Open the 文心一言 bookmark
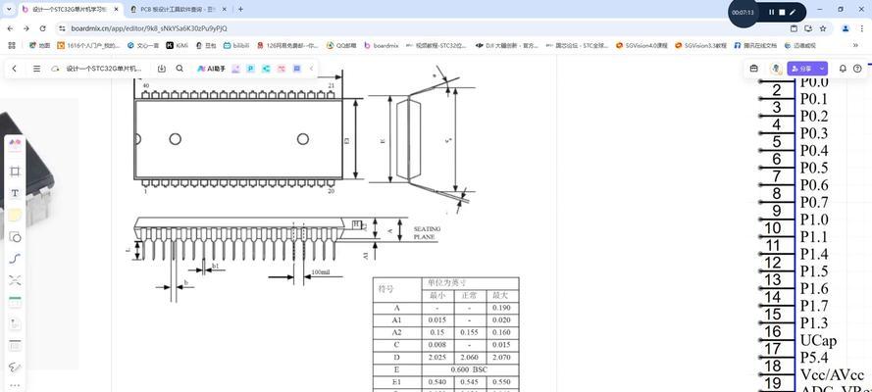The image size is (872, 392). [143, 45]
